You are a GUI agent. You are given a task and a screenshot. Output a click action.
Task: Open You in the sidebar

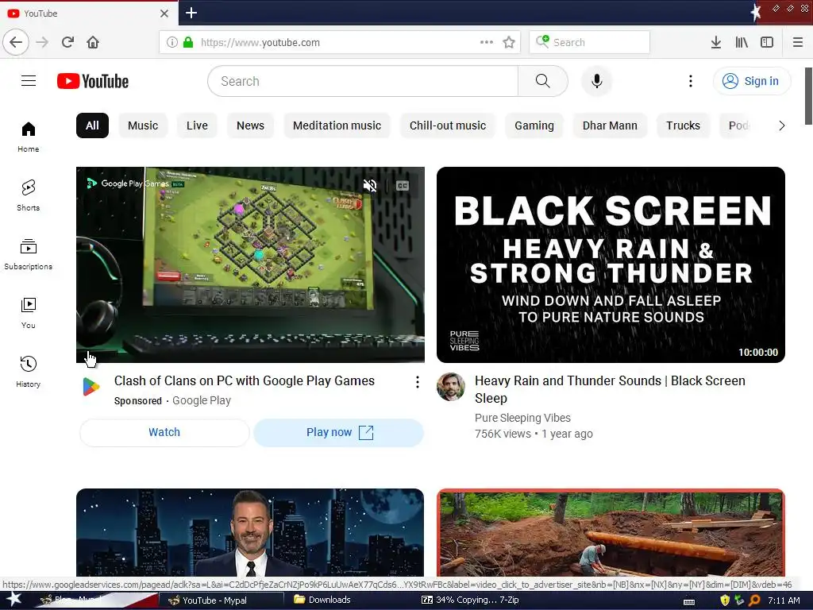[28, 313]
